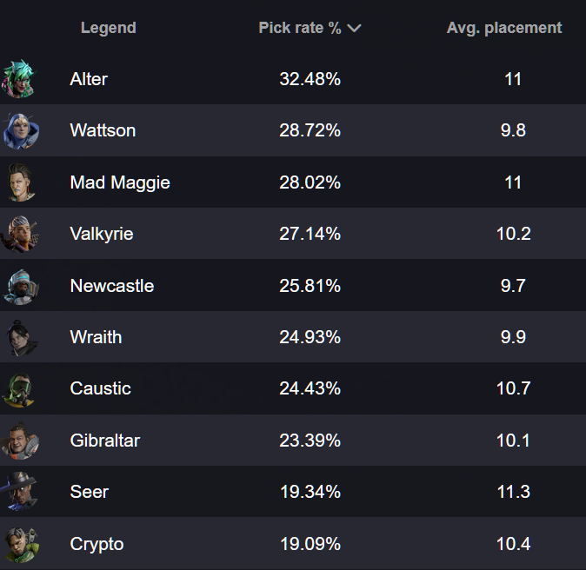Click the sort arrow beside Pick rate %

[x=354, y=28]
